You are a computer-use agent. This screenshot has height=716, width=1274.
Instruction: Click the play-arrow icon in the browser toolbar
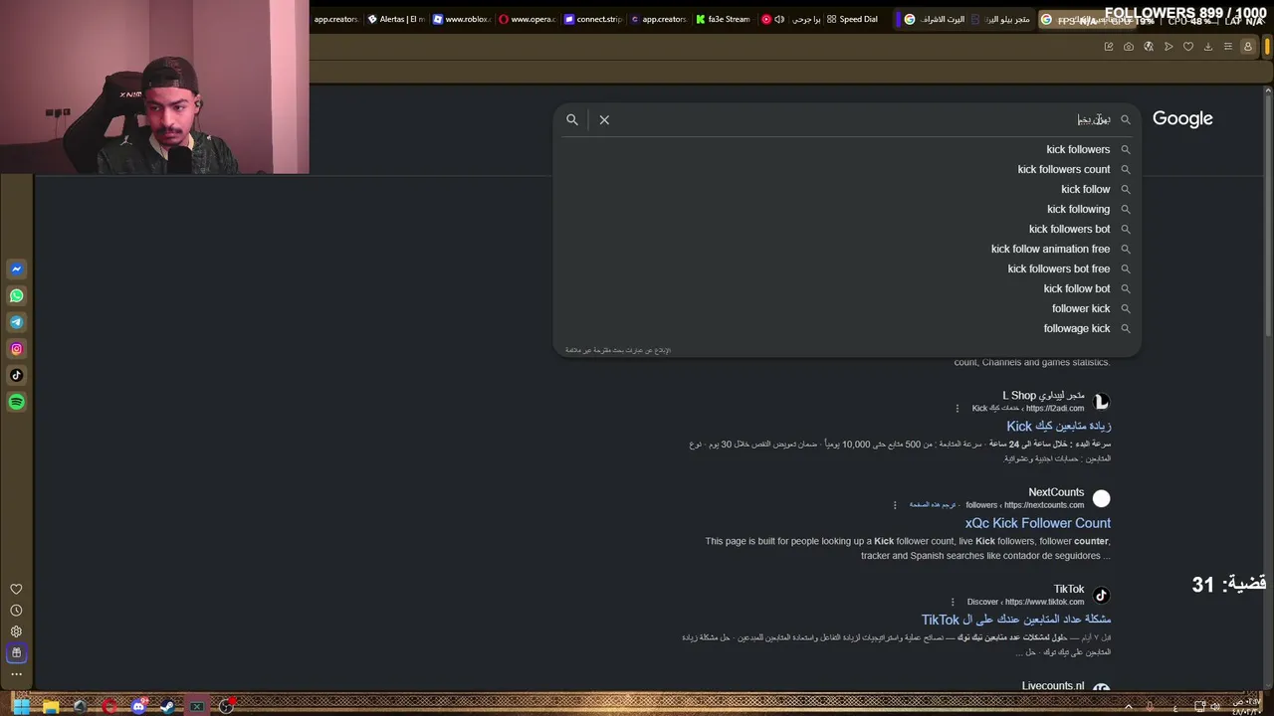tap(1168, 47)
